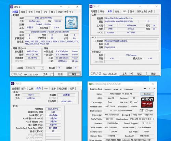Image resolution: width=171 pixels, height=141 pixels.
Task: Click the Intel Core i7 logo badge
Action: click(x=71, y=23)
